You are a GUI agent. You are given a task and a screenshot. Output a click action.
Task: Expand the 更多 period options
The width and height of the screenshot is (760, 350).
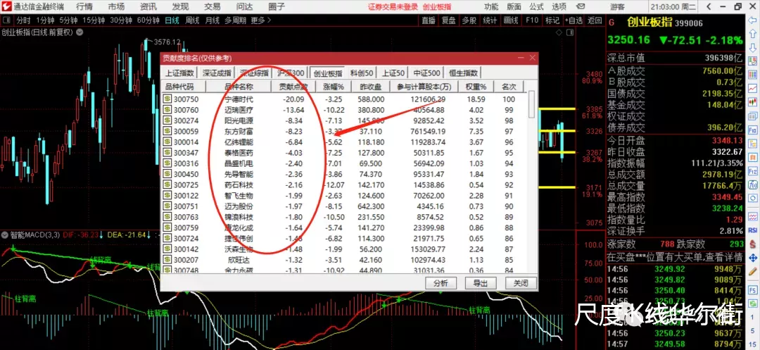pyautogui.click(x=261, y=20)
